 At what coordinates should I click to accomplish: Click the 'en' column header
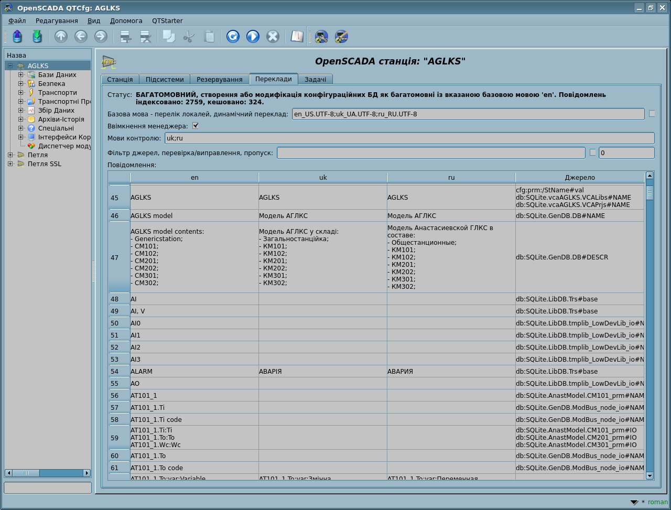[194, 178]
